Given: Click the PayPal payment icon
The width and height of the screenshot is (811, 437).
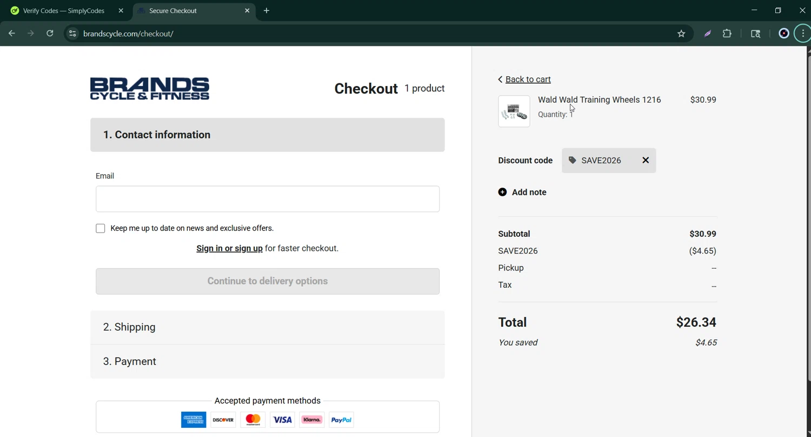Looking at the screenshot, I should tap(341, 420).
